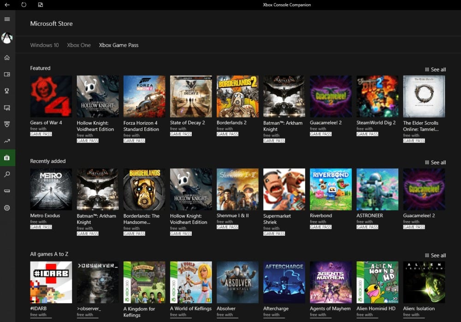Select the Forza Horizon 4 cover art
This screenshot has height=322, width=461.
tap(144, 96)
